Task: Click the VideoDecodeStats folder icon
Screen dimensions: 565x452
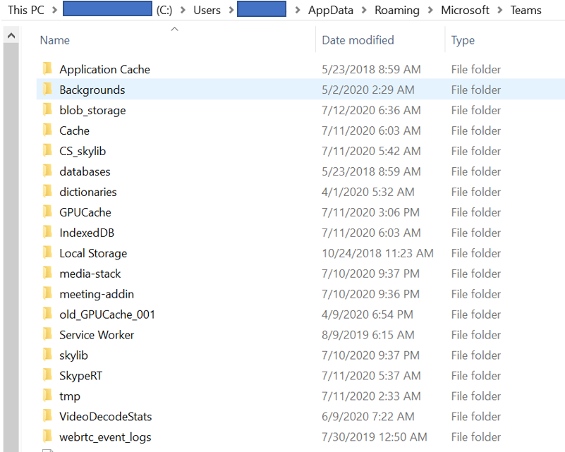Action: coord(47,416)
